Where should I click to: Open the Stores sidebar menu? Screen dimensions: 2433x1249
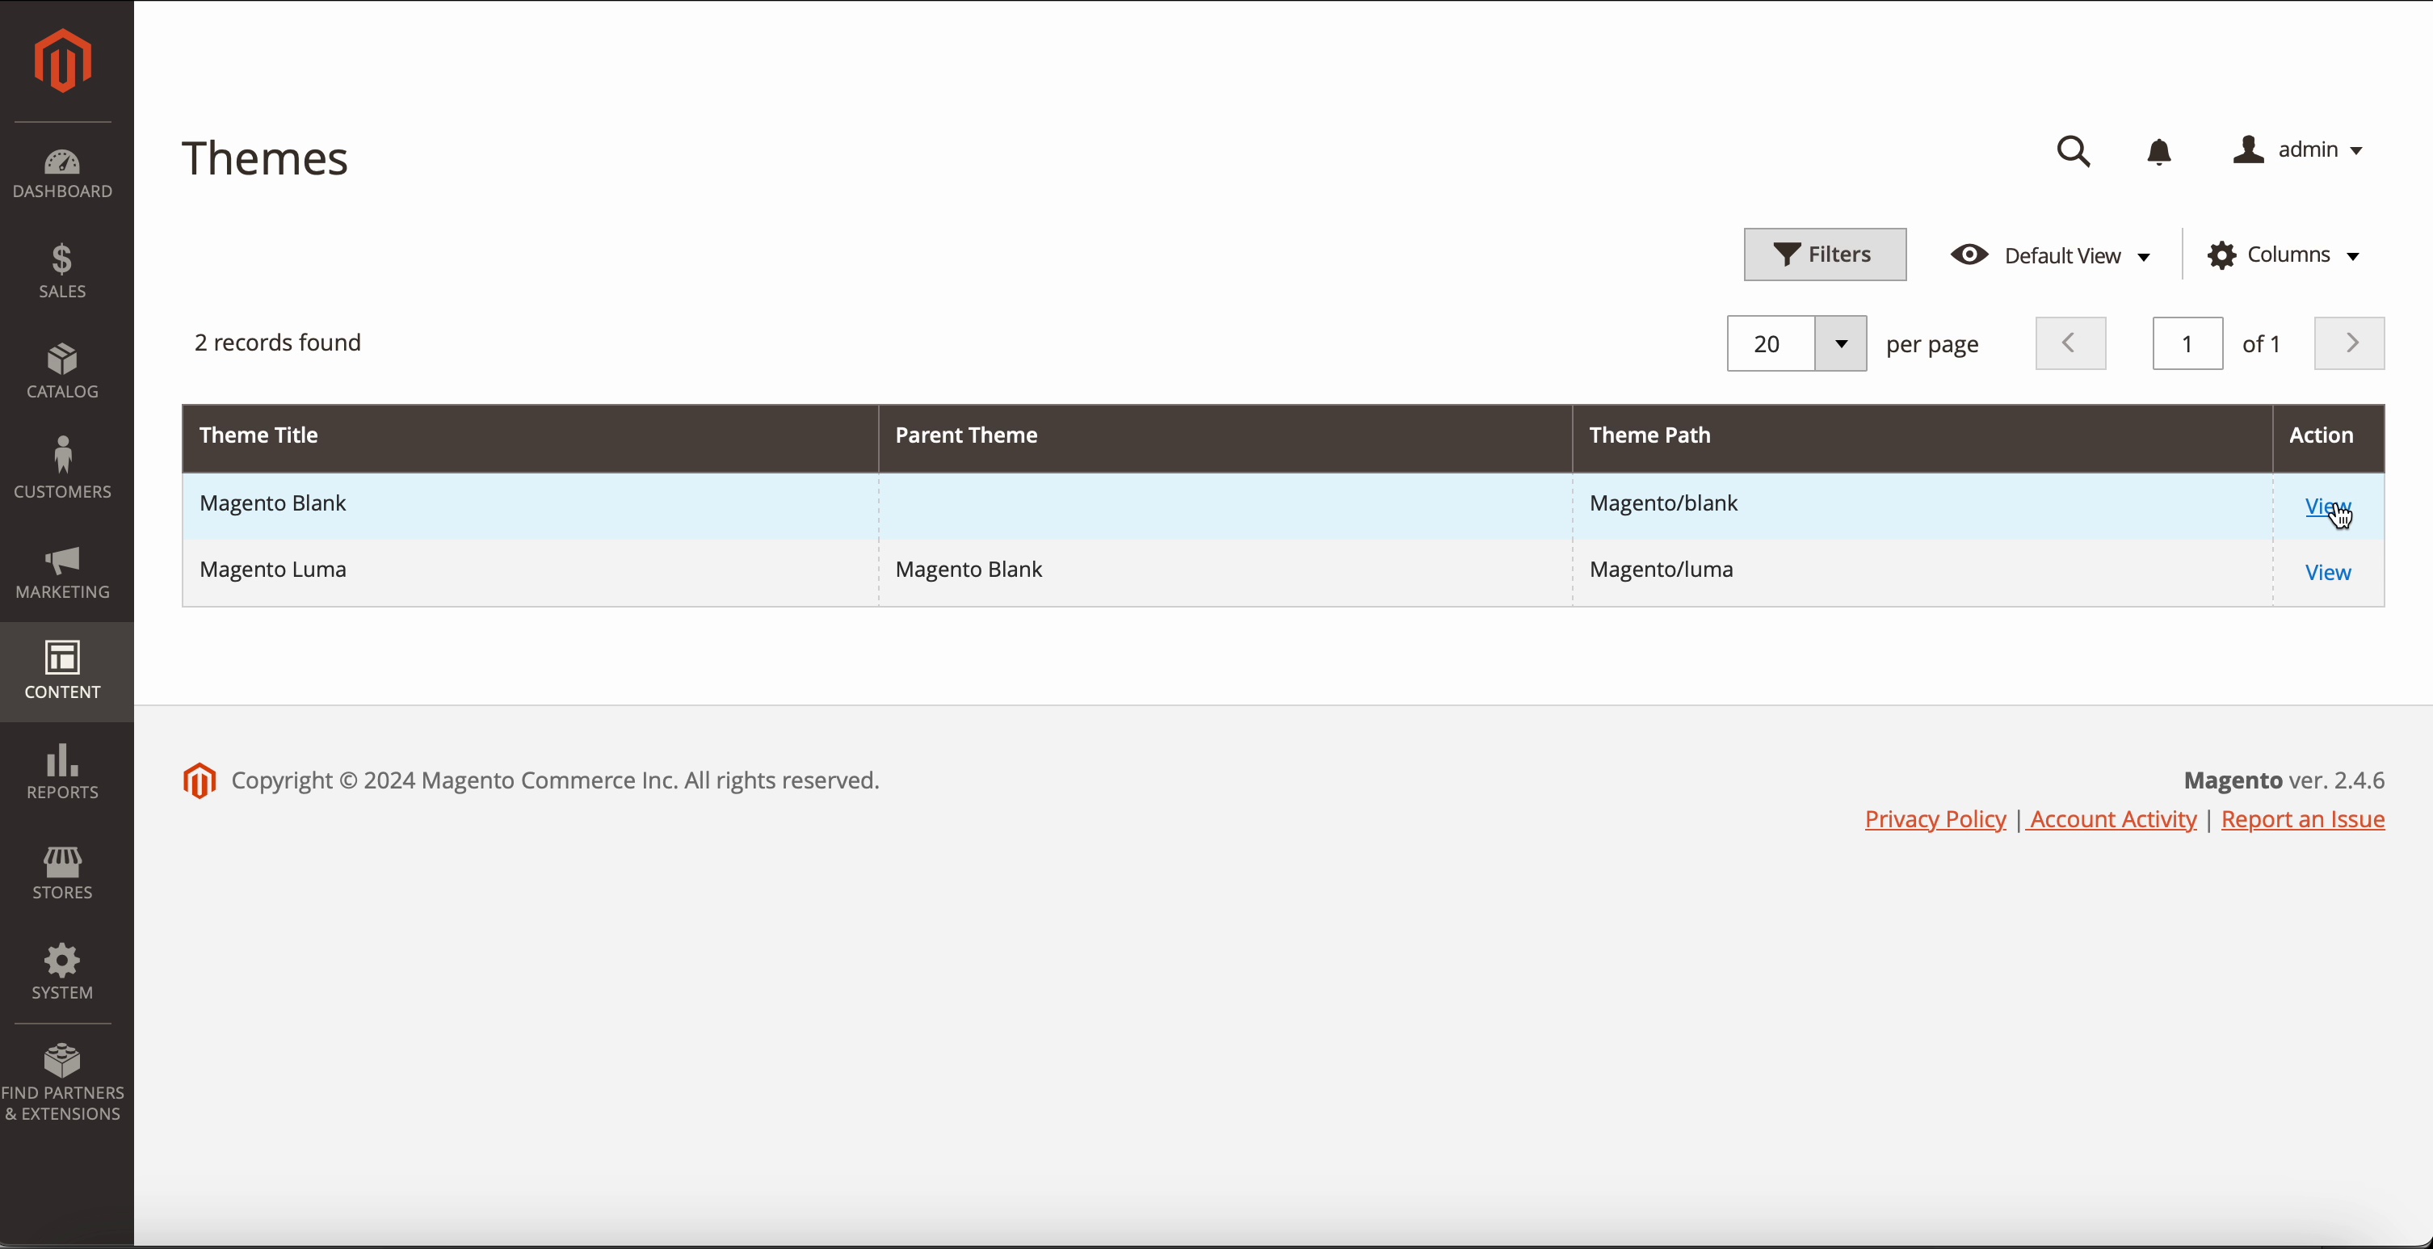pos(62,872)
